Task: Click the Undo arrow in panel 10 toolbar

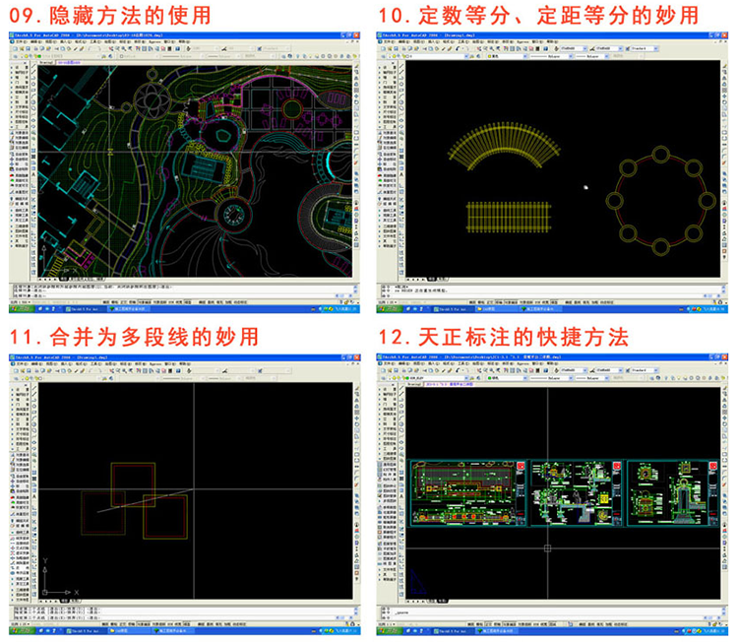Action: pos(456,47)
